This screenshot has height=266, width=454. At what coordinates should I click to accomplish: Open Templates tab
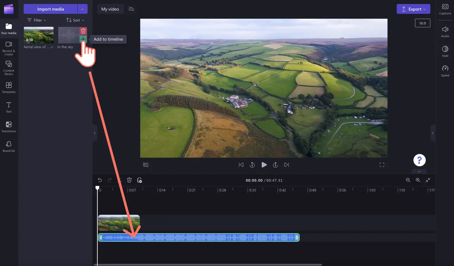(9, 87)
